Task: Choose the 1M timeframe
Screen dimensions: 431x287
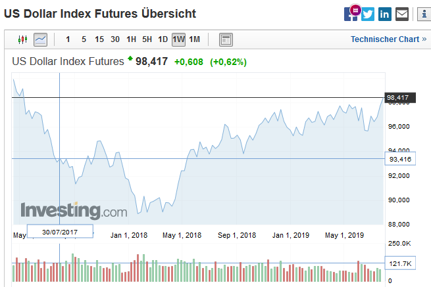Action: [x=194, y=39]
